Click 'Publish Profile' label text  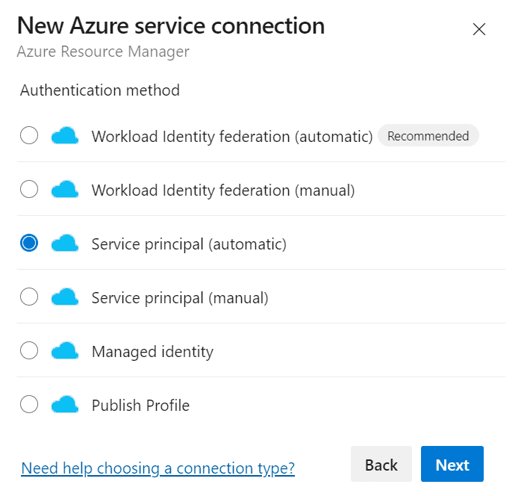[x=140, y=405]
